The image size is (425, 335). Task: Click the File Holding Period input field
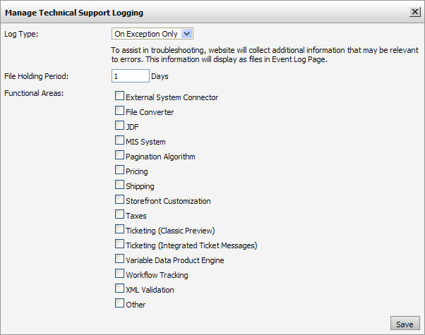(x=131, y=75)
